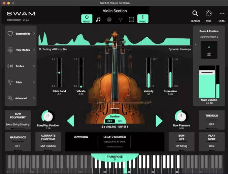228x174 pixels.
Task: Adjust the Velocity slider
Action: coord(149,73)
